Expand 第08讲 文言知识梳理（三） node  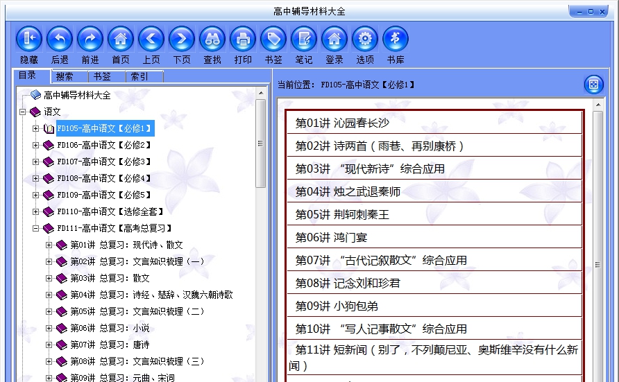click(x=49, y=361)
